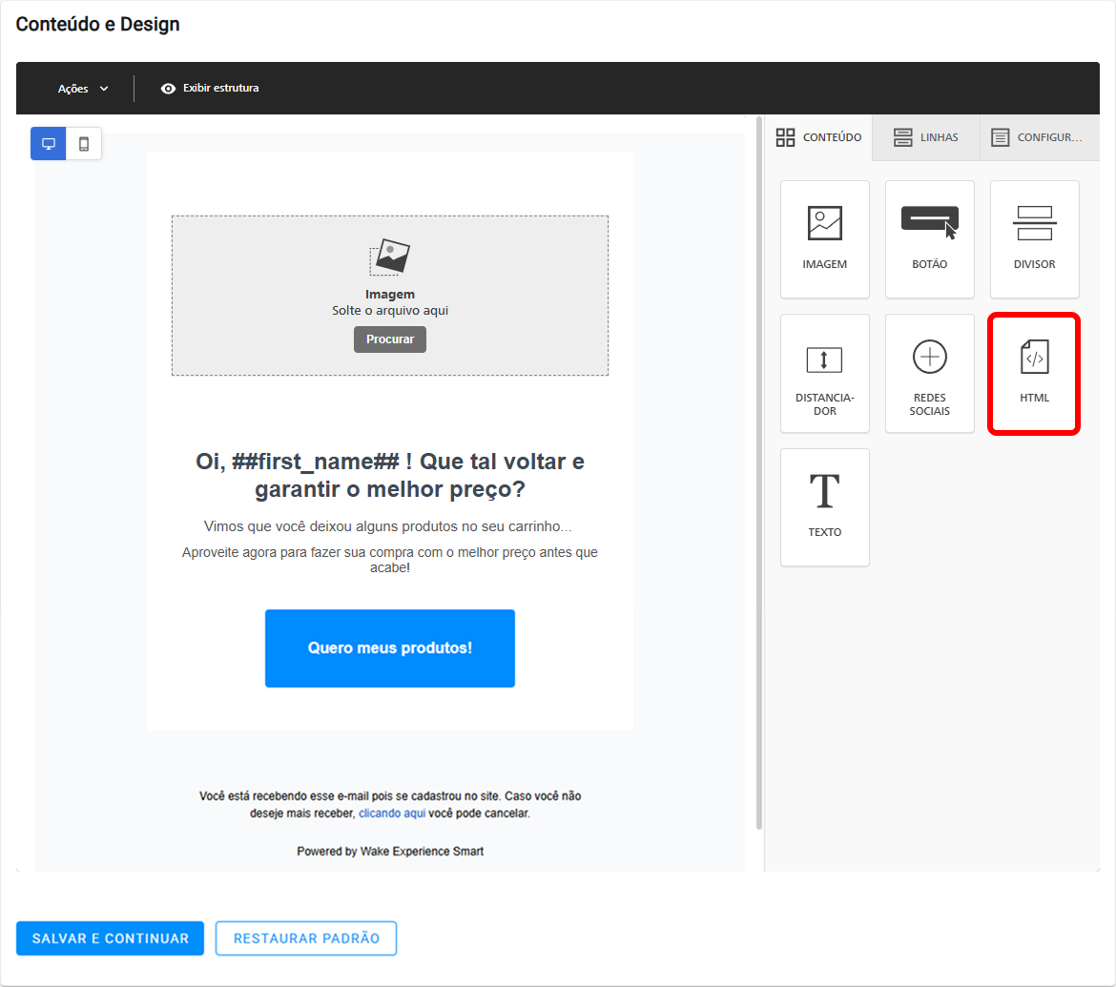Toggle Exibir estrutura view
Image resolution: width=1116 pixels, height=987 pixels.
tap(210, 89)
